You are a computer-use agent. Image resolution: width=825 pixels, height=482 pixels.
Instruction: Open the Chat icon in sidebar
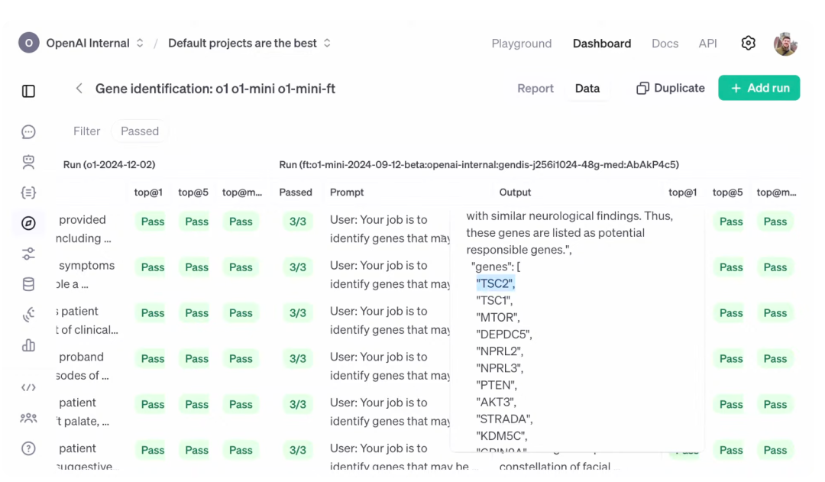[x=28, y=132]
